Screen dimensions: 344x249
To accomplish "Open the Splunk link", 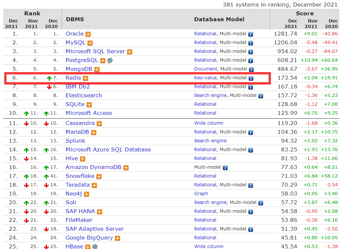I will 75,141.
